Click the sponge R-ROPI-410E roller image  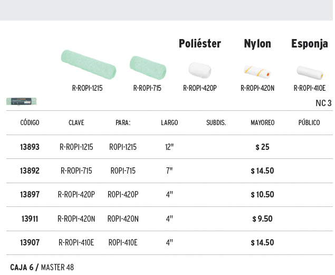[310, 73]
